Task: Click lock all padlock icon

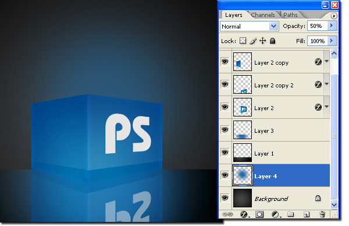Action: point(272,41)
